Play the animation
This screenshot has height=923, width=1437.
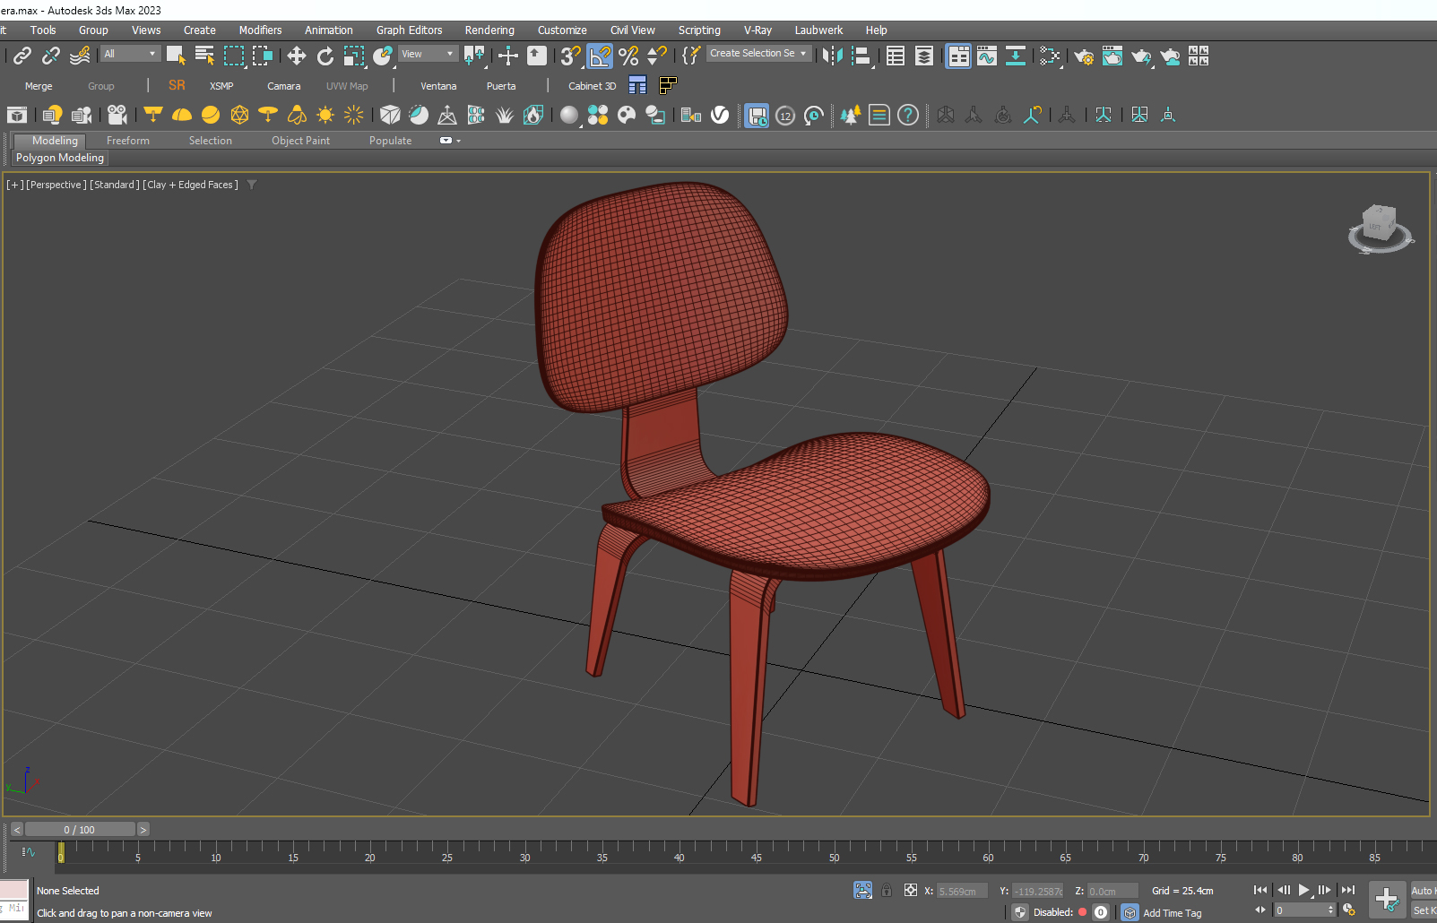pos(1303,890)
